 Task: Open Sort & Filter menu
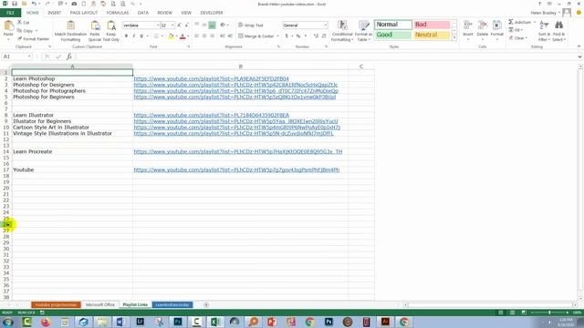[544, 30]
